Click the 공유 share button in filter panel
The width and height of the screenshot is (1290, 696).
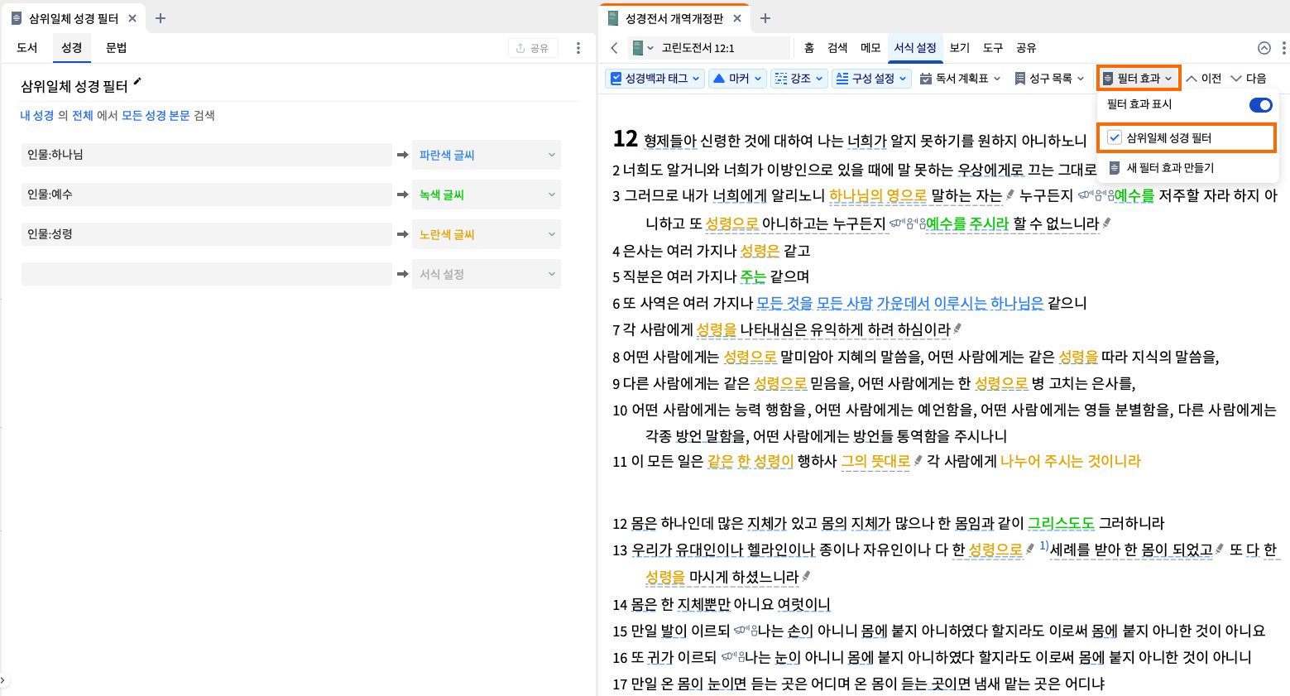click(x=533, y=48)
